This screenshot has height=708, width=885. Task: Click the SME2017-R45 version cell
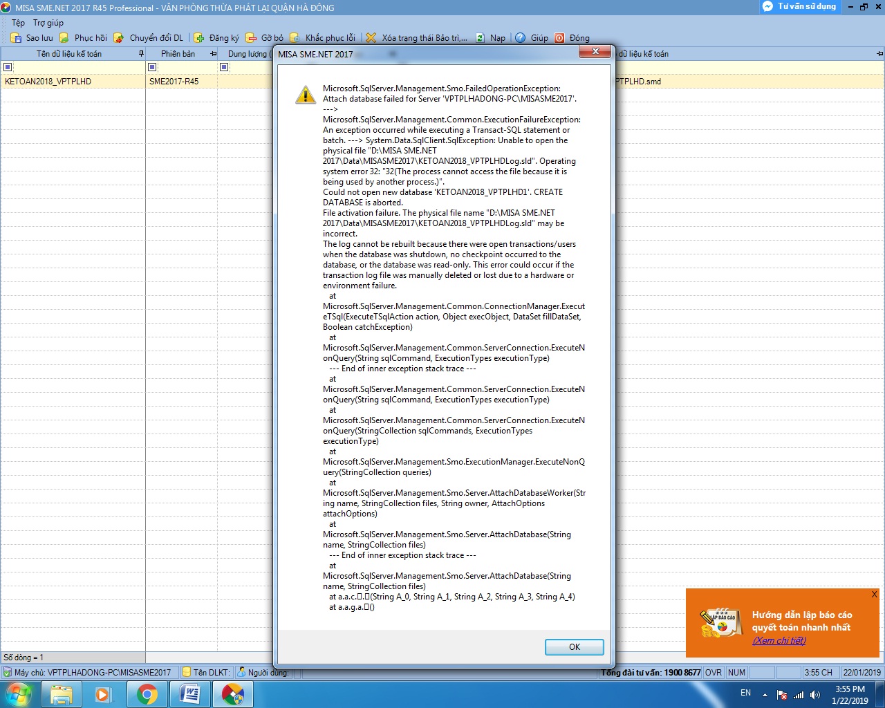click(x=181, y=82)
